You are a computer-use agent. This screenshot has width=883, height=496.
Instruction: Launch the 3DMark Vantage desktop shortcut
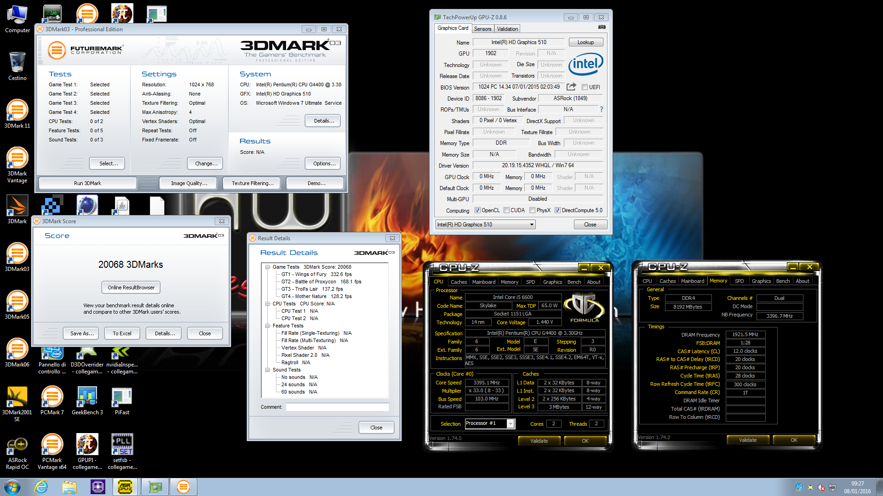17,165
